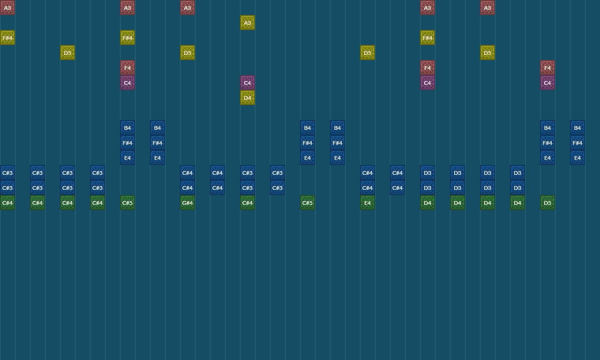
Task: Click the rightmost purple C4 note
Action: [547, 82]
